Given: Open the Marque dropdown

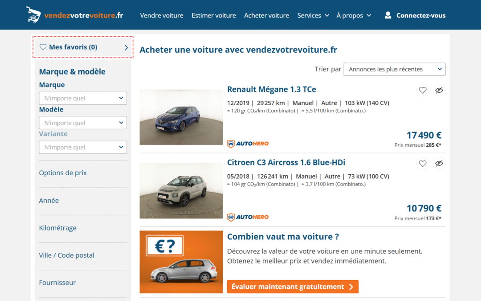Looking at the screenshot, I should (x=83, y=98).
